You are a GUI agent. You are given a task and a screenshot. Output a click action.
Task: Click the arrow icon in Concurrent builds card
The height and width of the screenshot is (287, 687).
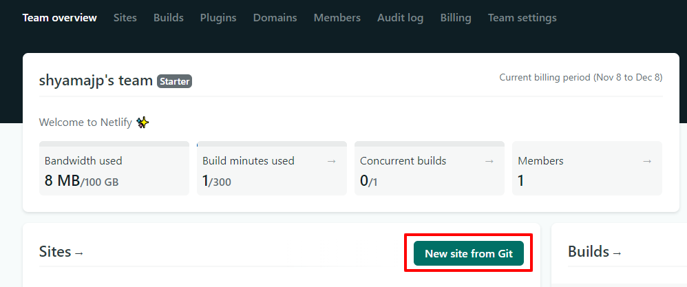tap(489, 161)
